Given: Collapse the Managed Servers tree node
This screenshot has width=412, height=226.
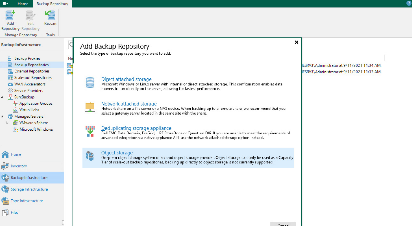Looking at the screenshot, I should pyautogui.click(x=3, y=117).
